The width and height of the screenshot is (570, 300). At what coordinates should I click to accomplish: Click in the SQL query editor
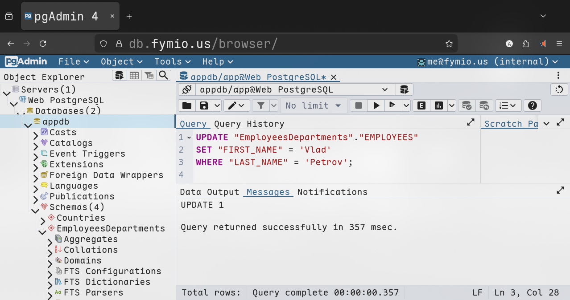coord(335,174)
